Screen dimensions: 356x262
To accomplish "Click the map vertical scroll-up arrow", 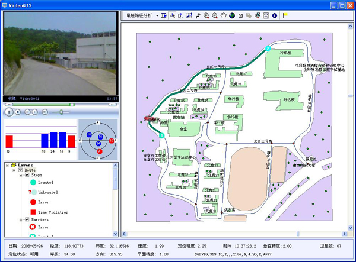I will tap(350, 27).
